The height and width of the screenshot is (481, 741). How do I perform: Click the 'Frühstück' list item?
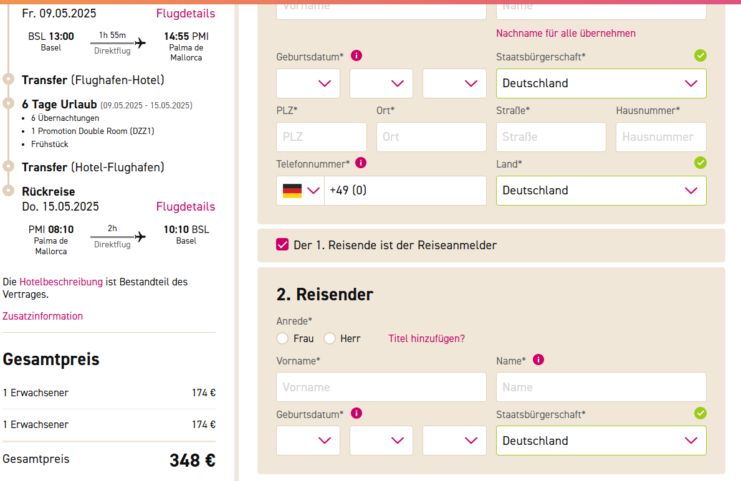tap(50, 144)
